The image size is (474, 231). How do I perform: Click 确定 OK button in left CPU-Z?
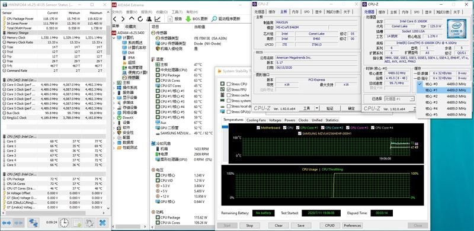(x=351, y=108)
